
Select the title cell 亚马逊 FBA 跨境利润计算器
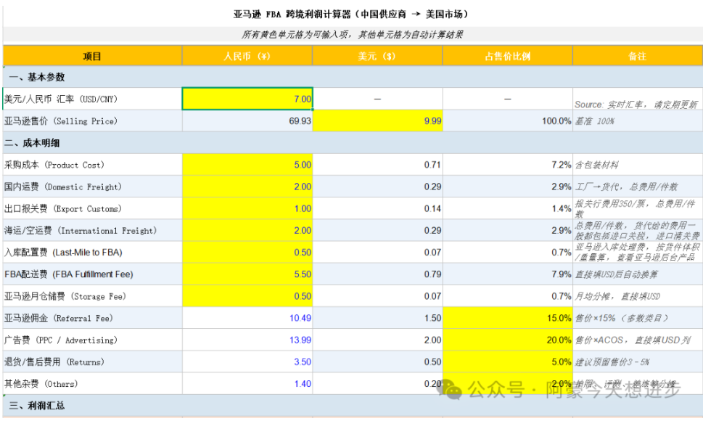coord(353,14)
